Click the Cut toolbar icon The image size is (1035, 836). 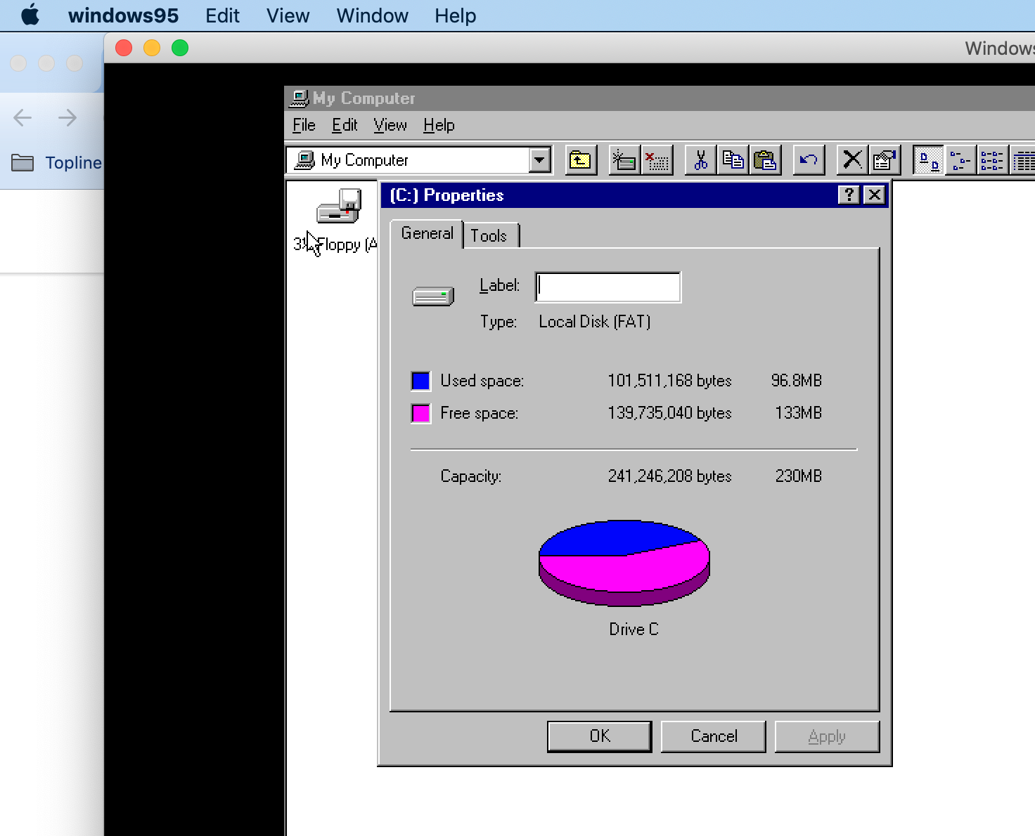click(700, 159)
